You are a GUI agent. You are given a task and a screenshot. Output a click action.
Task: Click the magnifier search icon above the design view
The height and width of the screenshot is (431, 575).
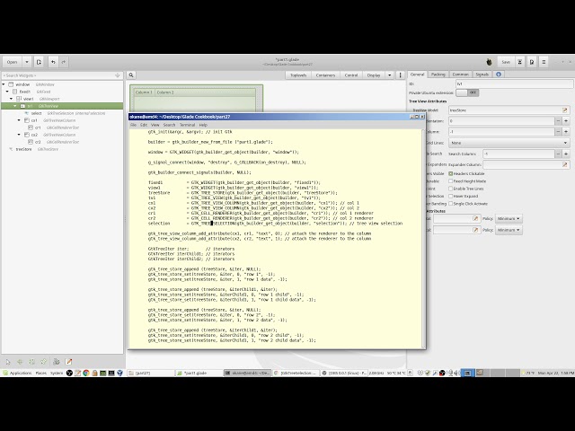pyautogui.click(x=131, y=75)
